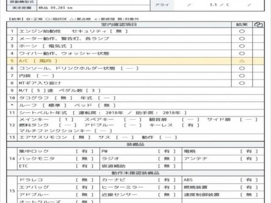Click the 検品 89,203 km mileage value
The image size is (271, 203).
(55, 8)
